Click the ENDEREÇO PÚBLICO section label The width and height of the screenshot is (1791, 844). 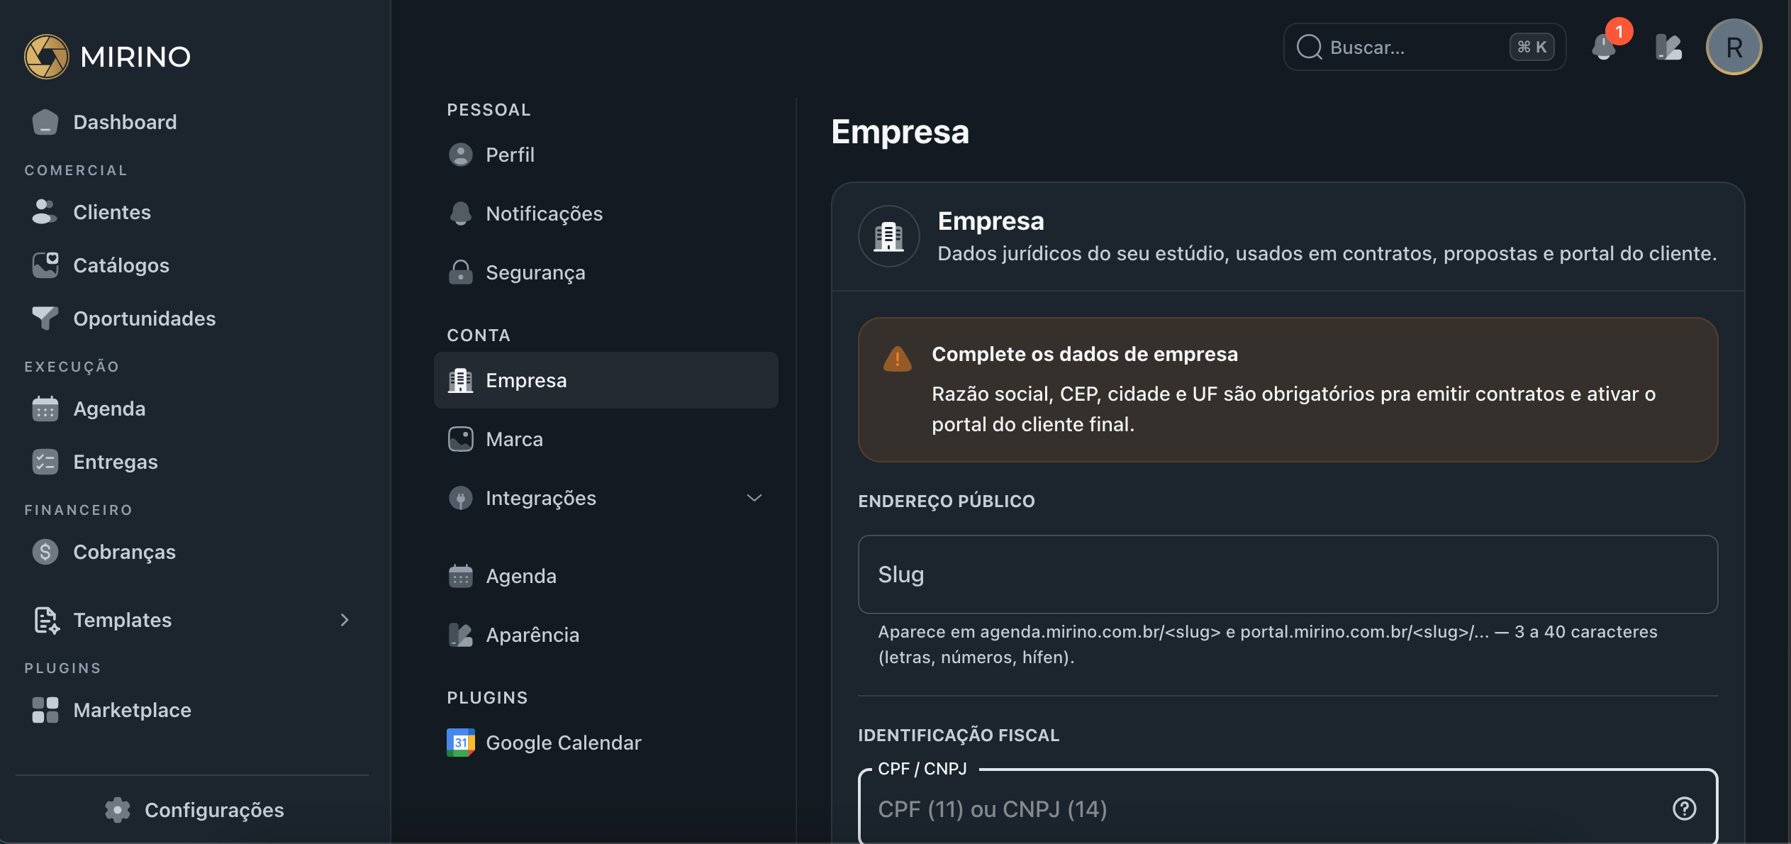947,501
